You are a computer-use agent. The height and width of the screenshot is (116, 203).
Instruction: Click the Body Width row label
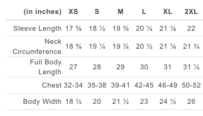pos(42,101)
